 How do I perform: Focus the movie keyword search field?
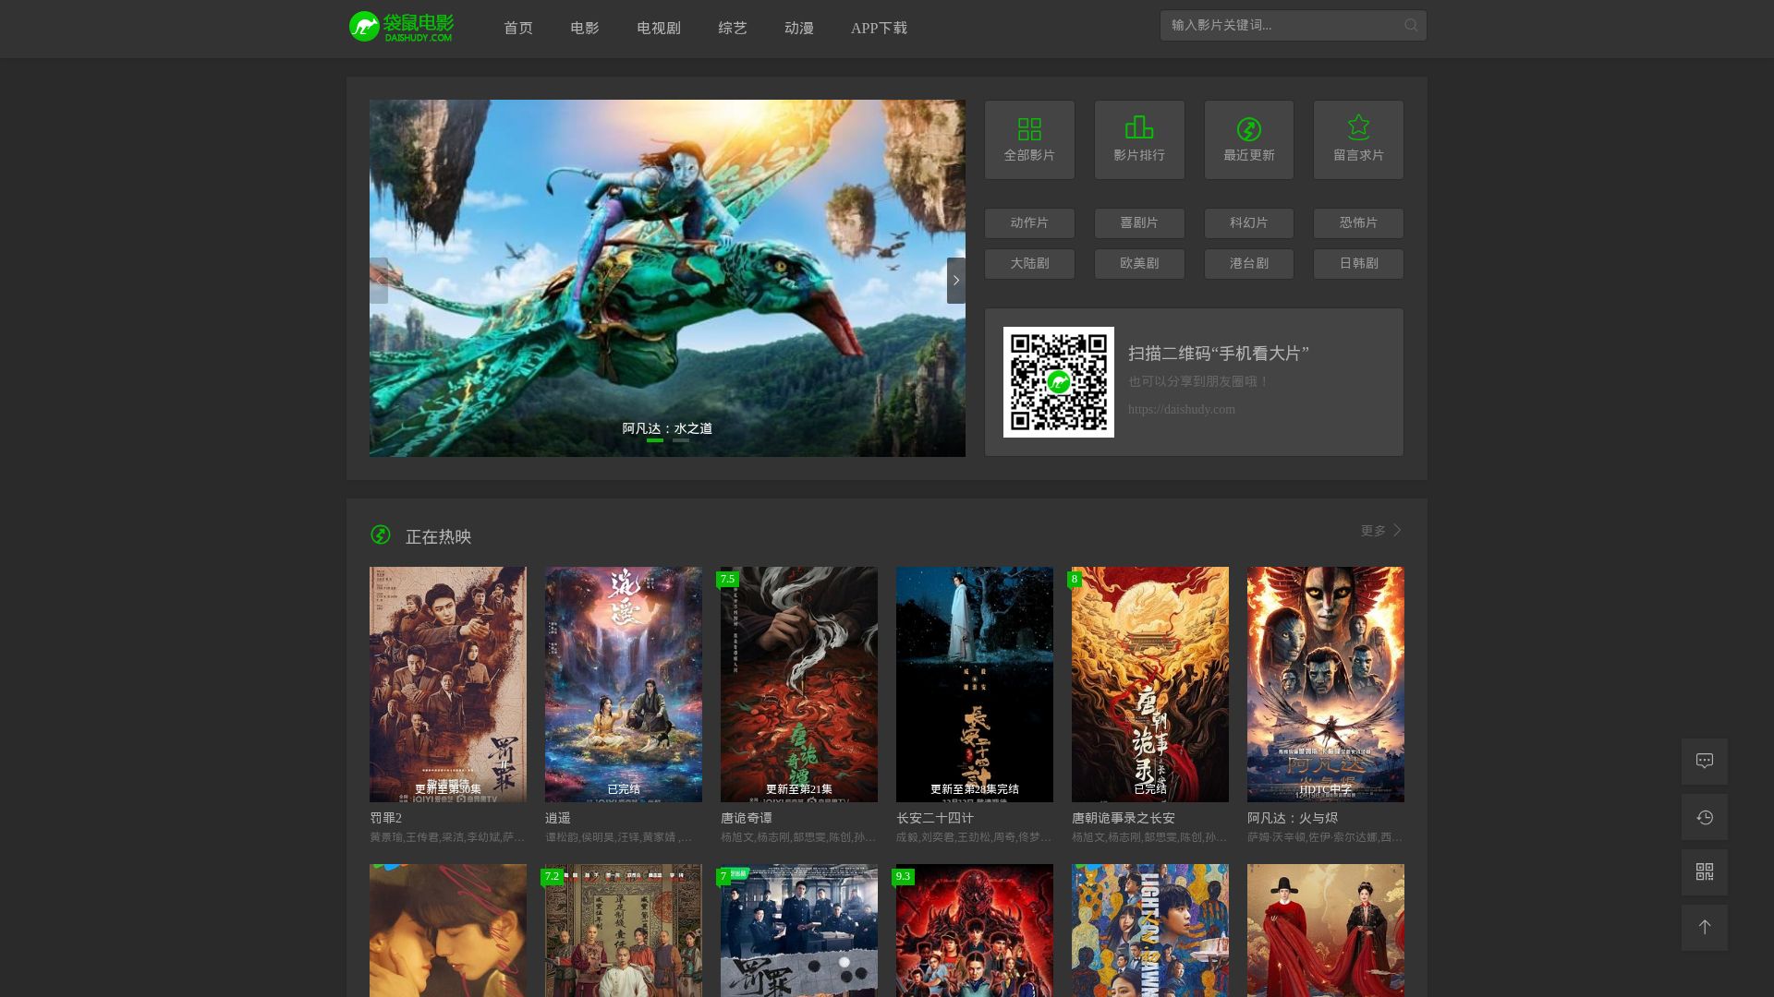pos(1280,26)
